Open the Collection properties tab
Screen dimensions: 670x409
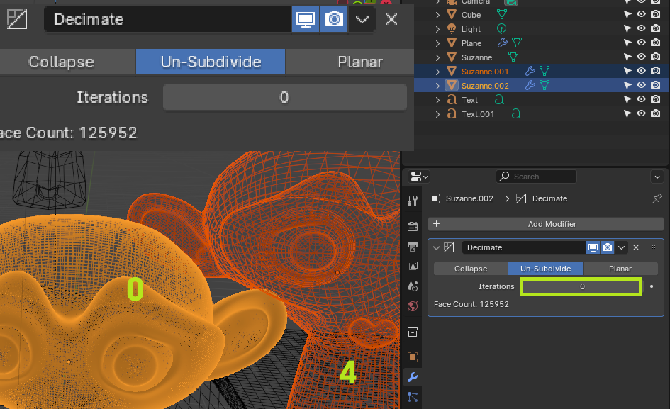(x=413, y=332)
